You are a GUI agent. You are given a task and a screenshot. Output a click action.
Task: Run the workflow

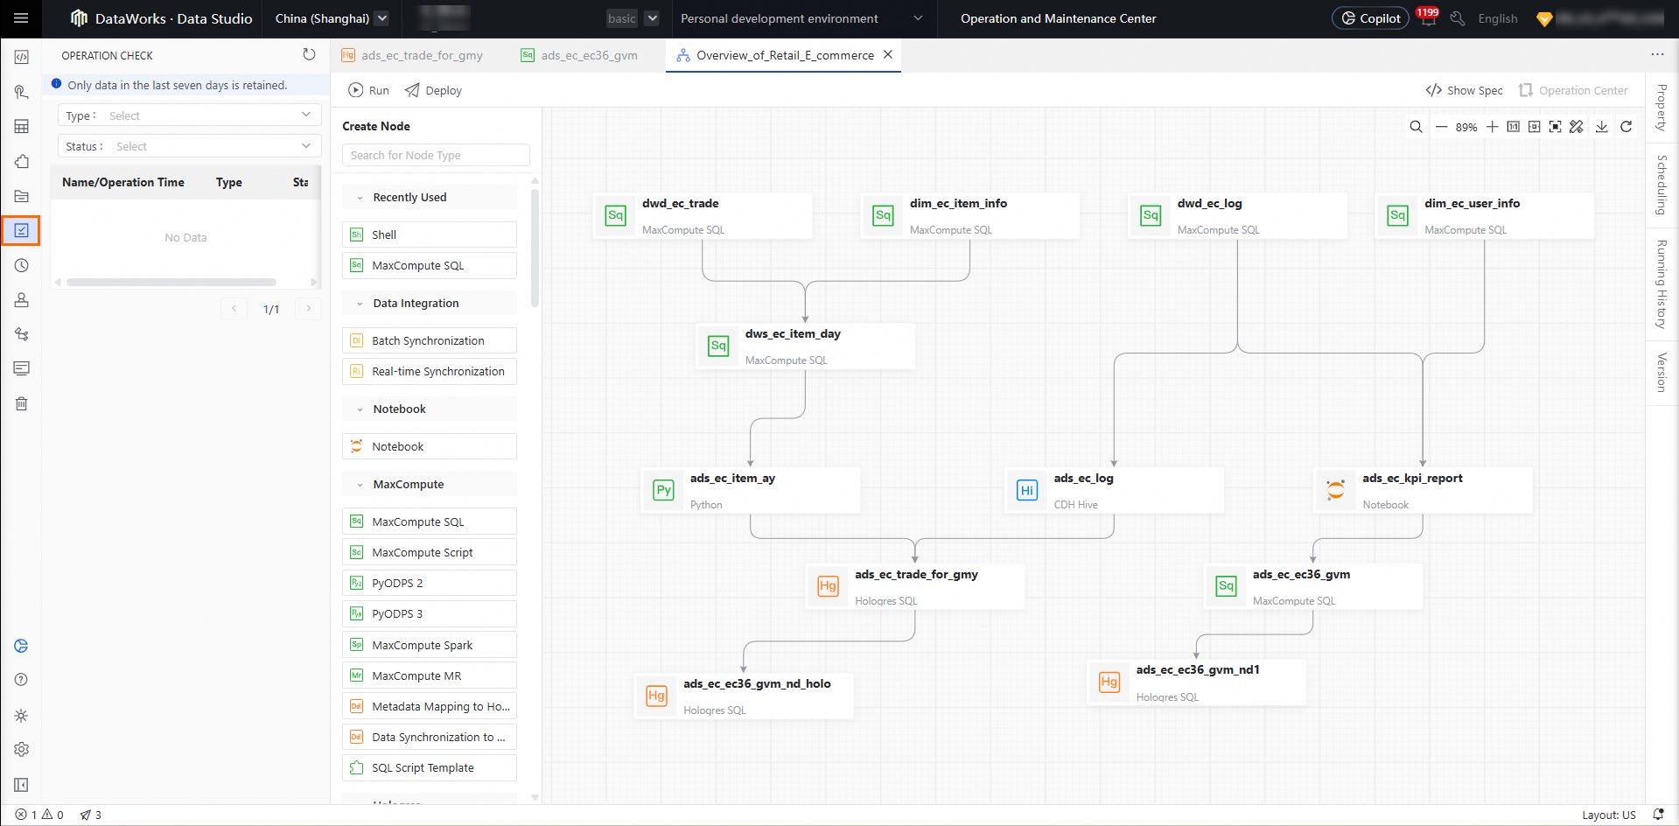[x=368, y=90]
